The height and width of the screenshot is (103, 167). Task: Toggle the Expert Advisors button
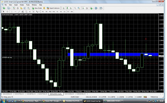pos(53,8)
